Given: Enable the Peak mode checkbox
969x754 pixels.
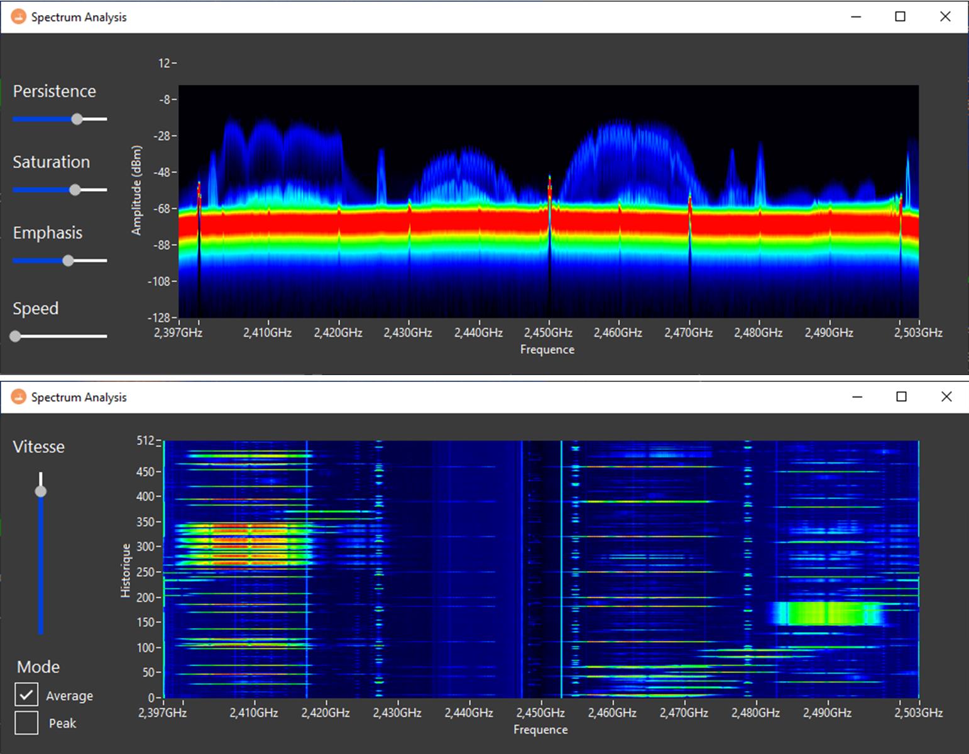Looking at the screenshot, I should (x=26, y=723).
